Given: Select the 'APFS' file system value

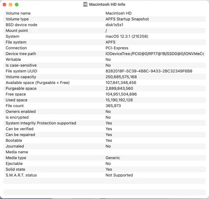Looking at the screenshot, I should click(111, 42).
